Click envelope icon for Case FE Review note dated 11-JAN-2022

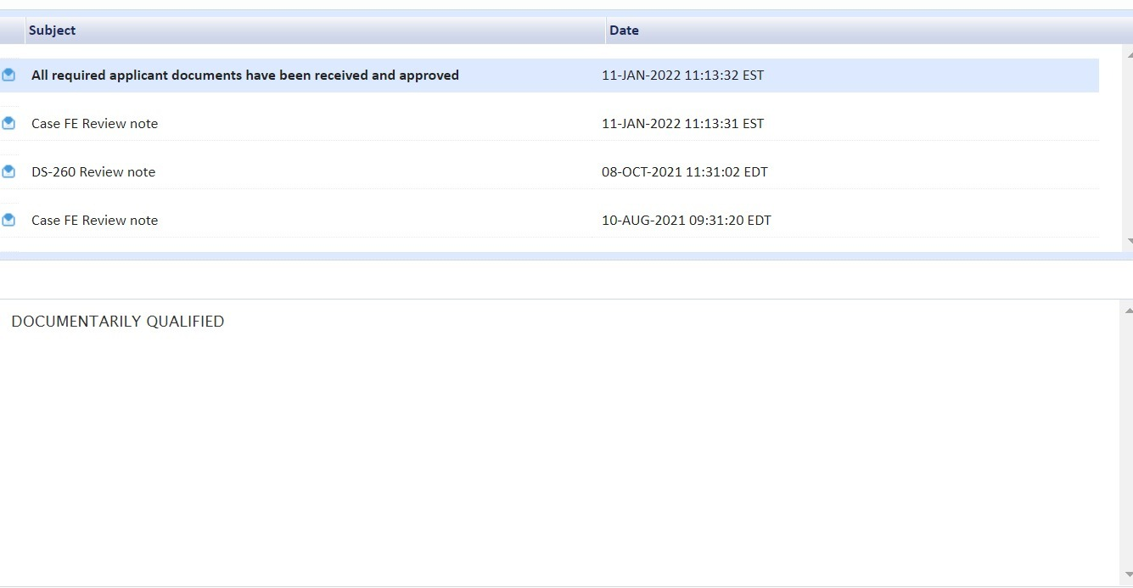click(x=8, y=123)
